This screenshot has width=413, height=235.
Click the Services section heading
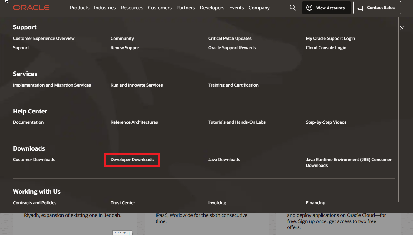pyautogui.click(x=25, y=74)
